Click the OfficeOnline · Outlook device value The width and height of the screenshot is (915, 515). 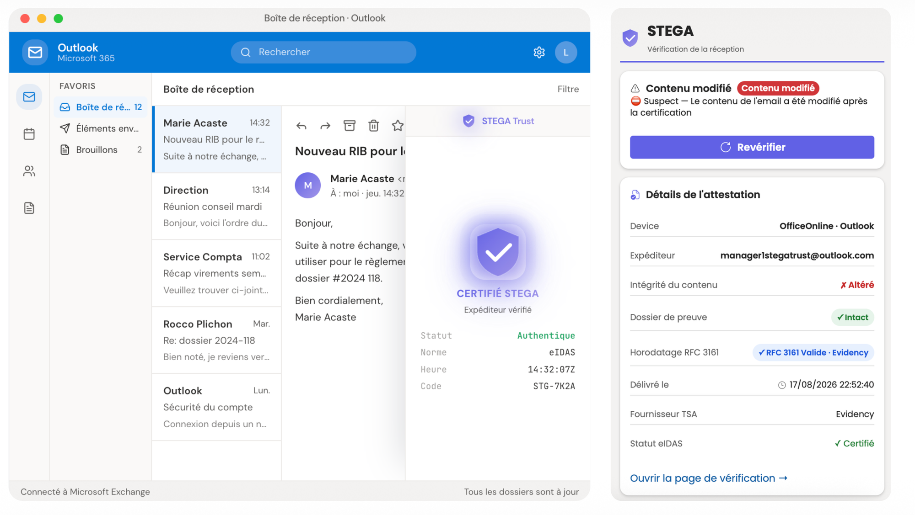tap(826, 226)
